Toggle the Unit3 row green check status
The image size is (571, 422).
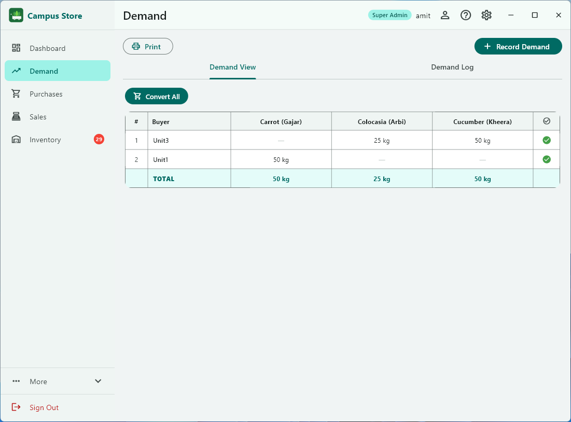pyautogui.click(x=547, y=140)
